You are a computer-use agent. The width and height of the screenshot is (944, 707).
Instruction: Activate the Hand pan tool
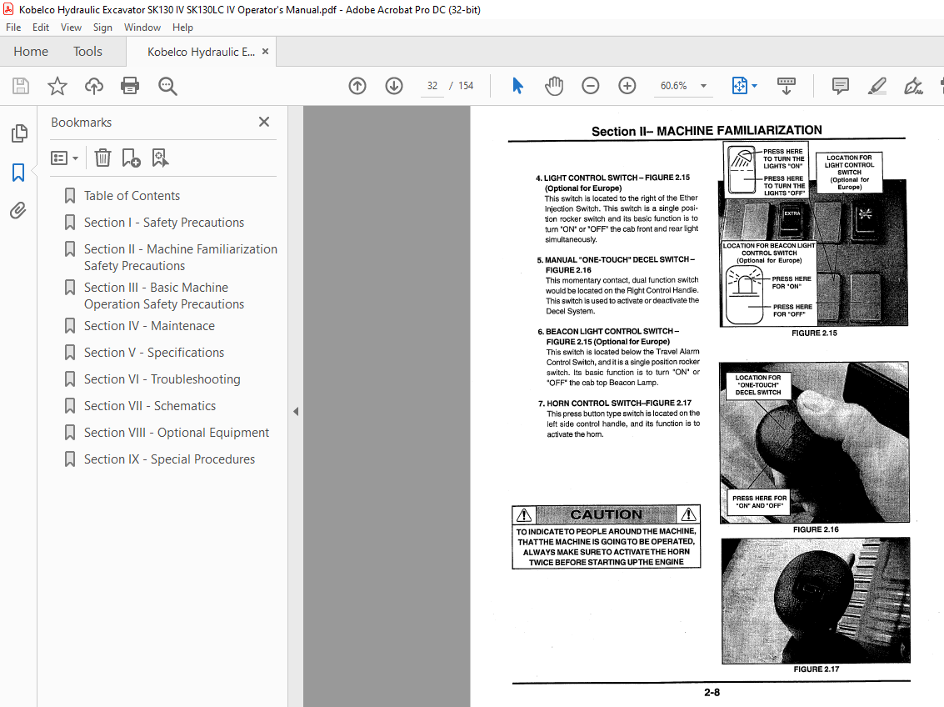(554, 86)
